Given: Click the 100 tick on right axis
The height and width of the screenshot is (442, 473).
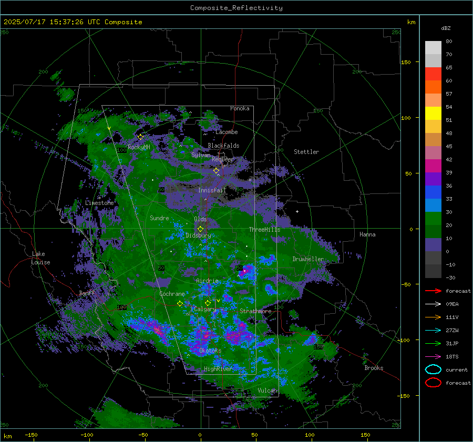Looking at the screenshot, I should tap(406, 118).
